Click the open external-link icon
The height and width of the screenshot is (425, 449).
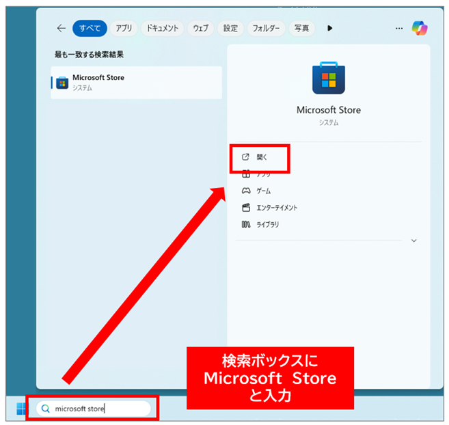[246, 157]
